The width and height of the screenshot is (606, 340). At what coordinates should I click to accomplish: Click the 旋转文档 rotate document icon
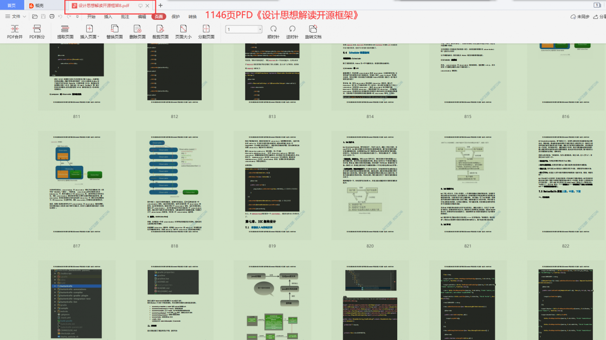pos(313,29)
